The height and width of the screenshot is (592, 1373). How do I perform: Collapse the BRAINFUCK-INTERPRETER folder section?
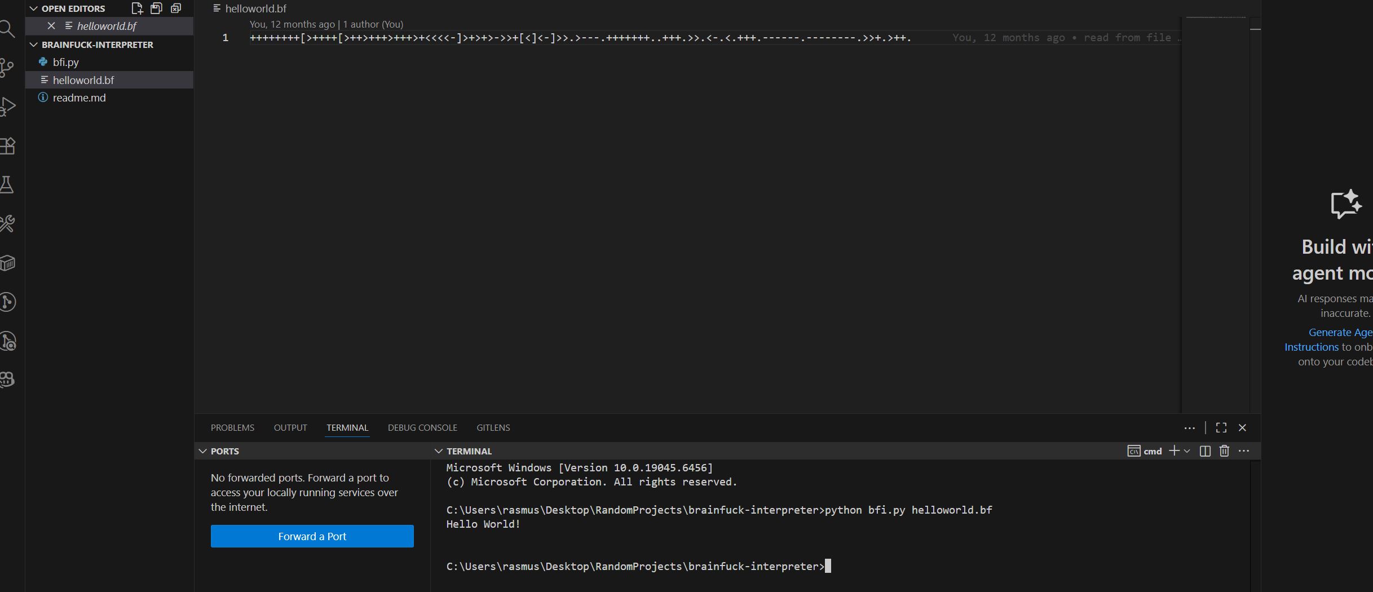click(x=33, y=45)
